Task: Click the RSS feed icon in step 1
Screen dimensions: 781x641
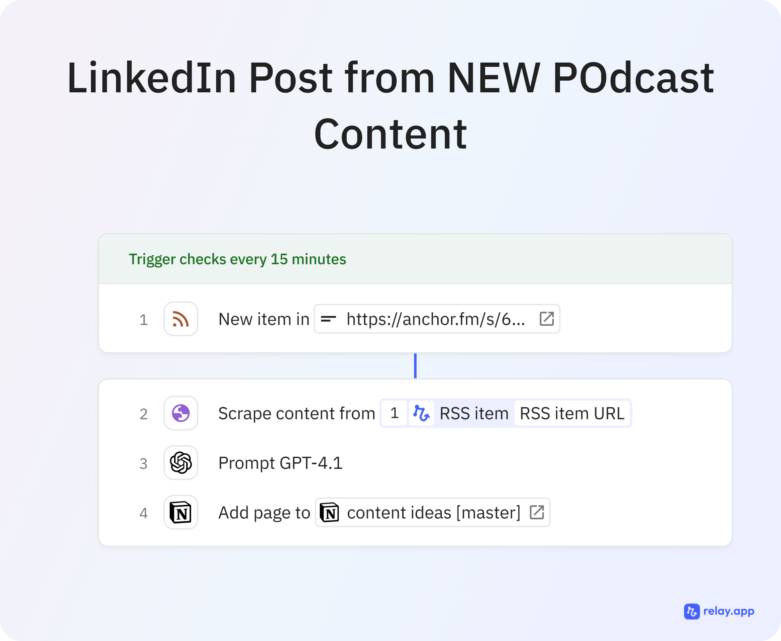Action: point(181,318)
